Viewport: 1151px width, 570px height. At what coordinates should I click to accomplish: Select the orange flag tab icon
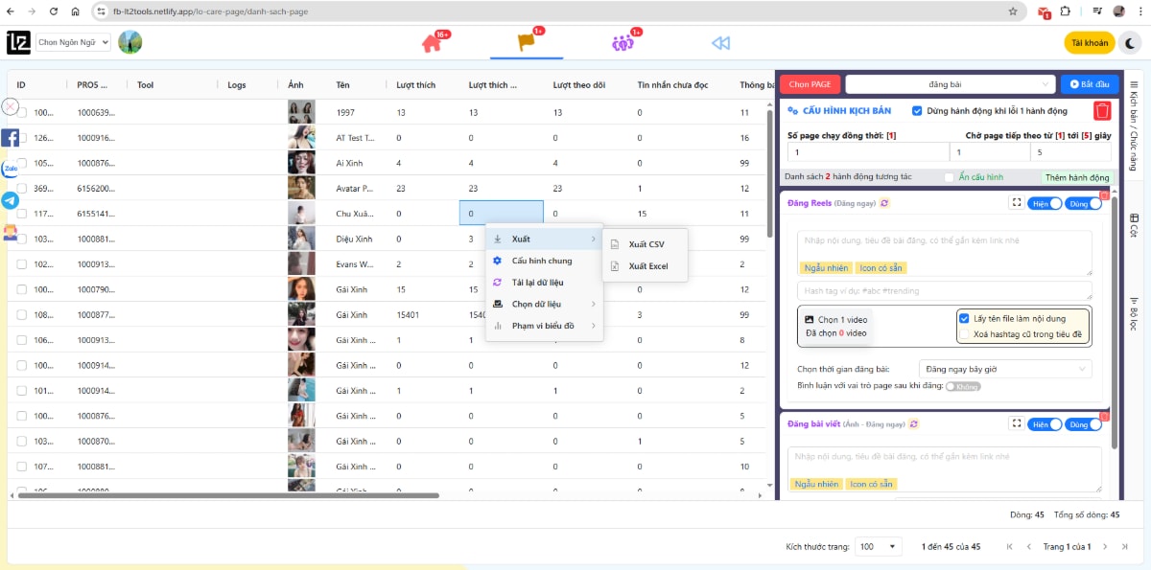[526, 41]
